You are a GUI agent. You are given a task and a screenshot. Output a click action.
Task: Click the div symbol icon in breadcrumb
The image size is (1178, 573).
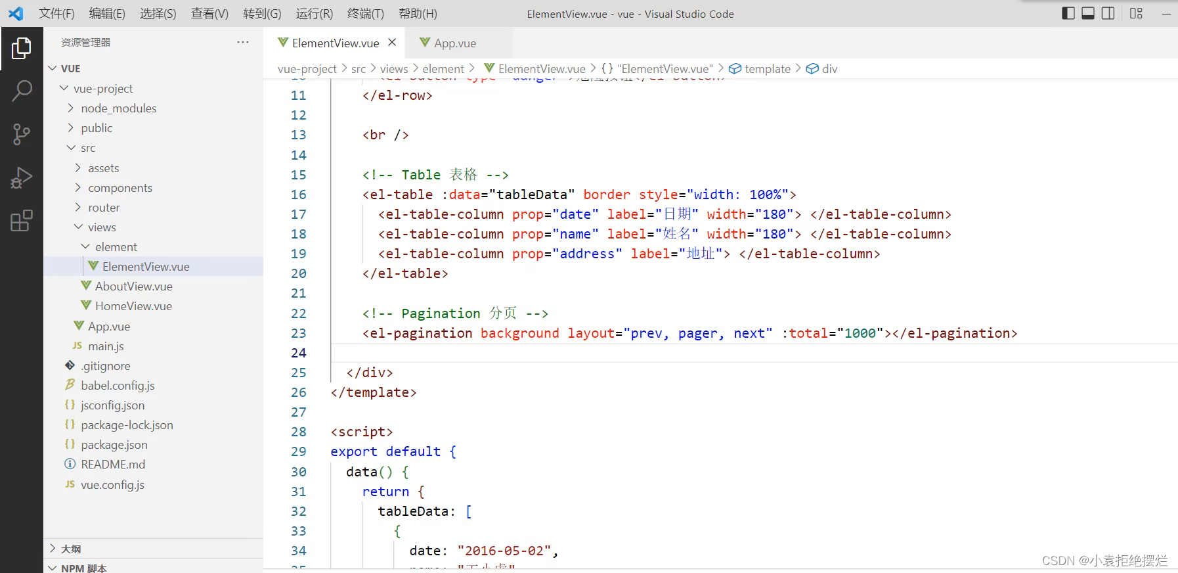[812, 68]
